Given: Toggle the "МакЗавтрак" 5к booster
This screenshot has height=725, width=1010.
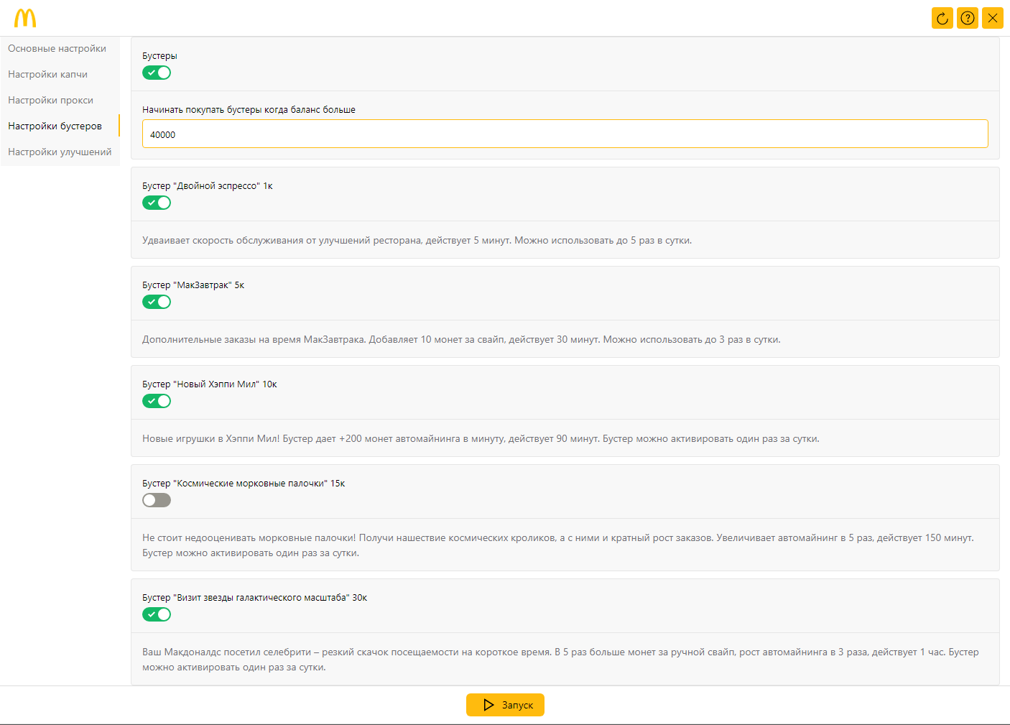Looking at the screenshot, I should pyautogui.click(x=157, y=302).
